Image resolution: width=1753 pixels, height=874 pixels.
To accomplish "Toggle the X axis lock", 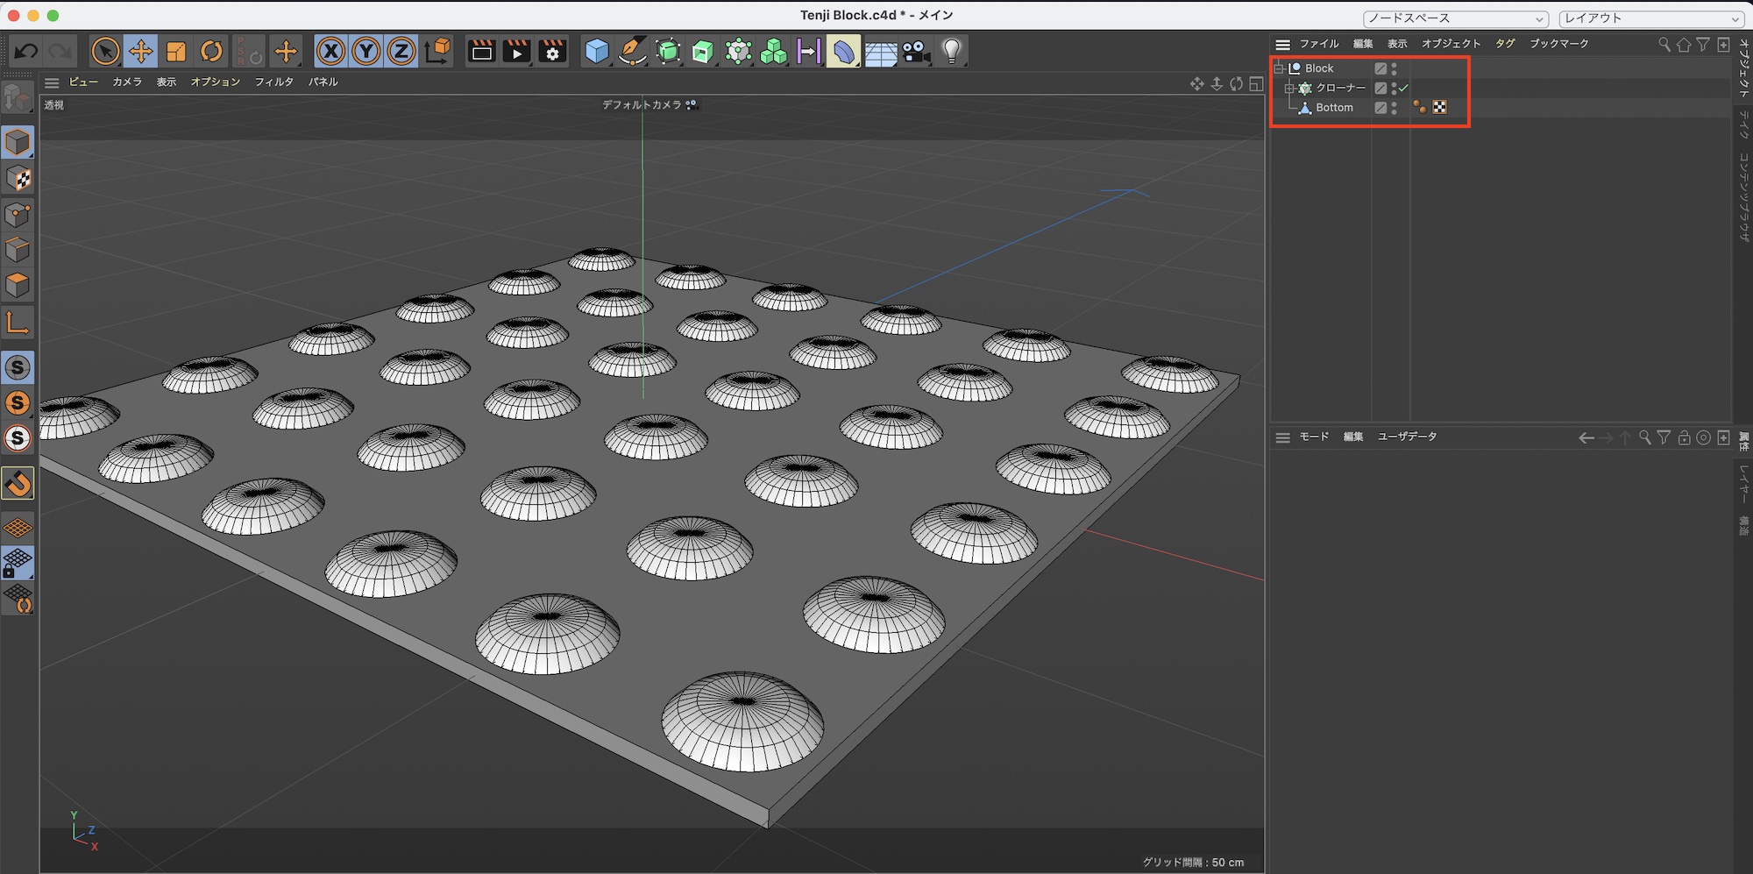I will coord(330,52).
